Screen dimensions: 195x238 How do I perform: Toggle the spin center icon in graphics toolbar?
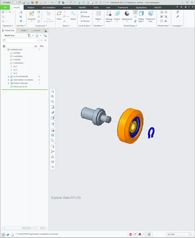coord(53,151)
